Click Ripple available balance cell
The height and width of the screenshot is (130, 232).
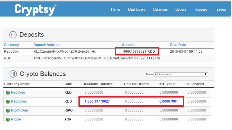(94, 119)
